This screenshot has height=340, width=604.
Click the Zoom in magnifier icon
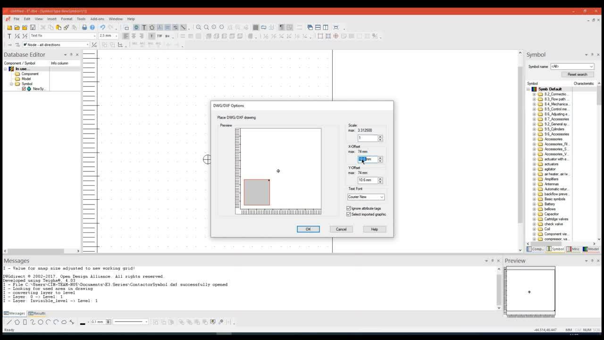pyautogui.click(x=199, y=27)
